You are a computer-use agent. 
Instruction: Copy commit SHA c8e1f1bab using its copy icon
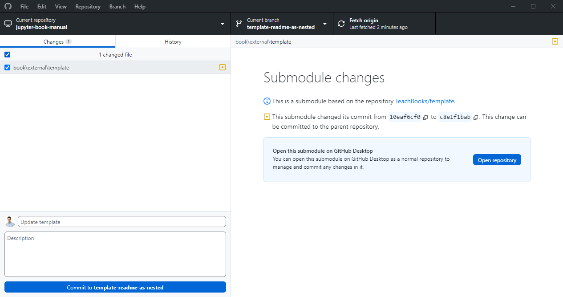point(476,117)
